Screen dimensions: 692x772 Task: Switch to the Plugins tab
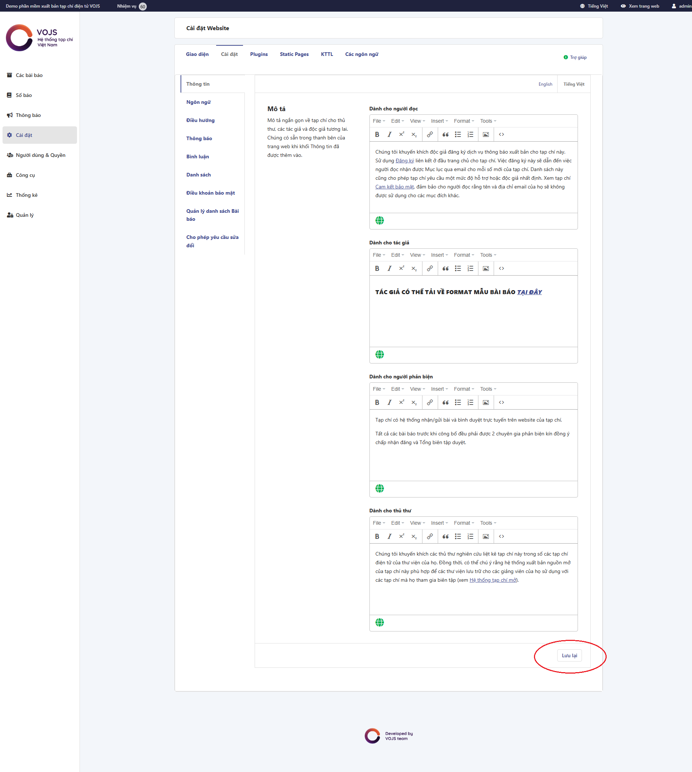pyautogui.click(x=259, y=54)
